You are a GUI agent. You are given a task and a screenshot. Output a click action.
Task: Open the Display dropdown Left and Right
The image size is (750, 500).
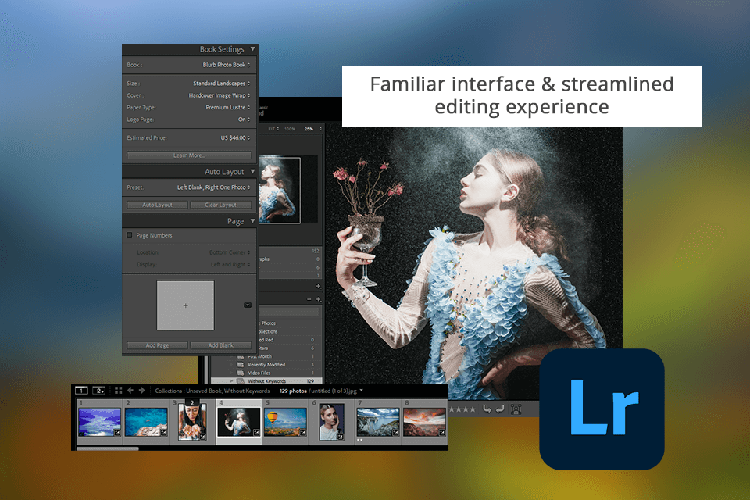pos(230,264)
